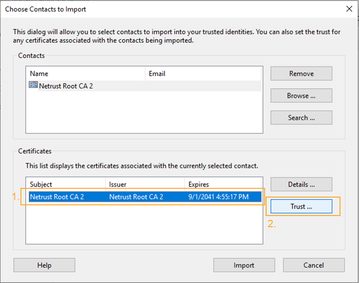Sort contacts by Name column header
Screen dimensions: 359x283
(86, 74)
